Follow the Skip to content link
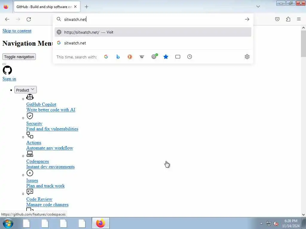The image size is (306, 229). tap(17, 31)
